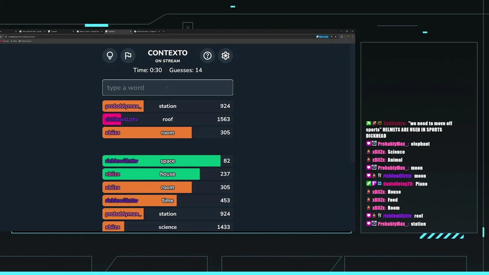Select the space guess row scoring 82
The image size is (489, 275).
coord(168,161)
